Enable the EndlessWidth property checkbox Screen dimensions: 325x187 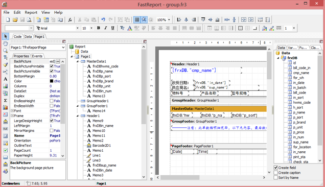[52, 106]
